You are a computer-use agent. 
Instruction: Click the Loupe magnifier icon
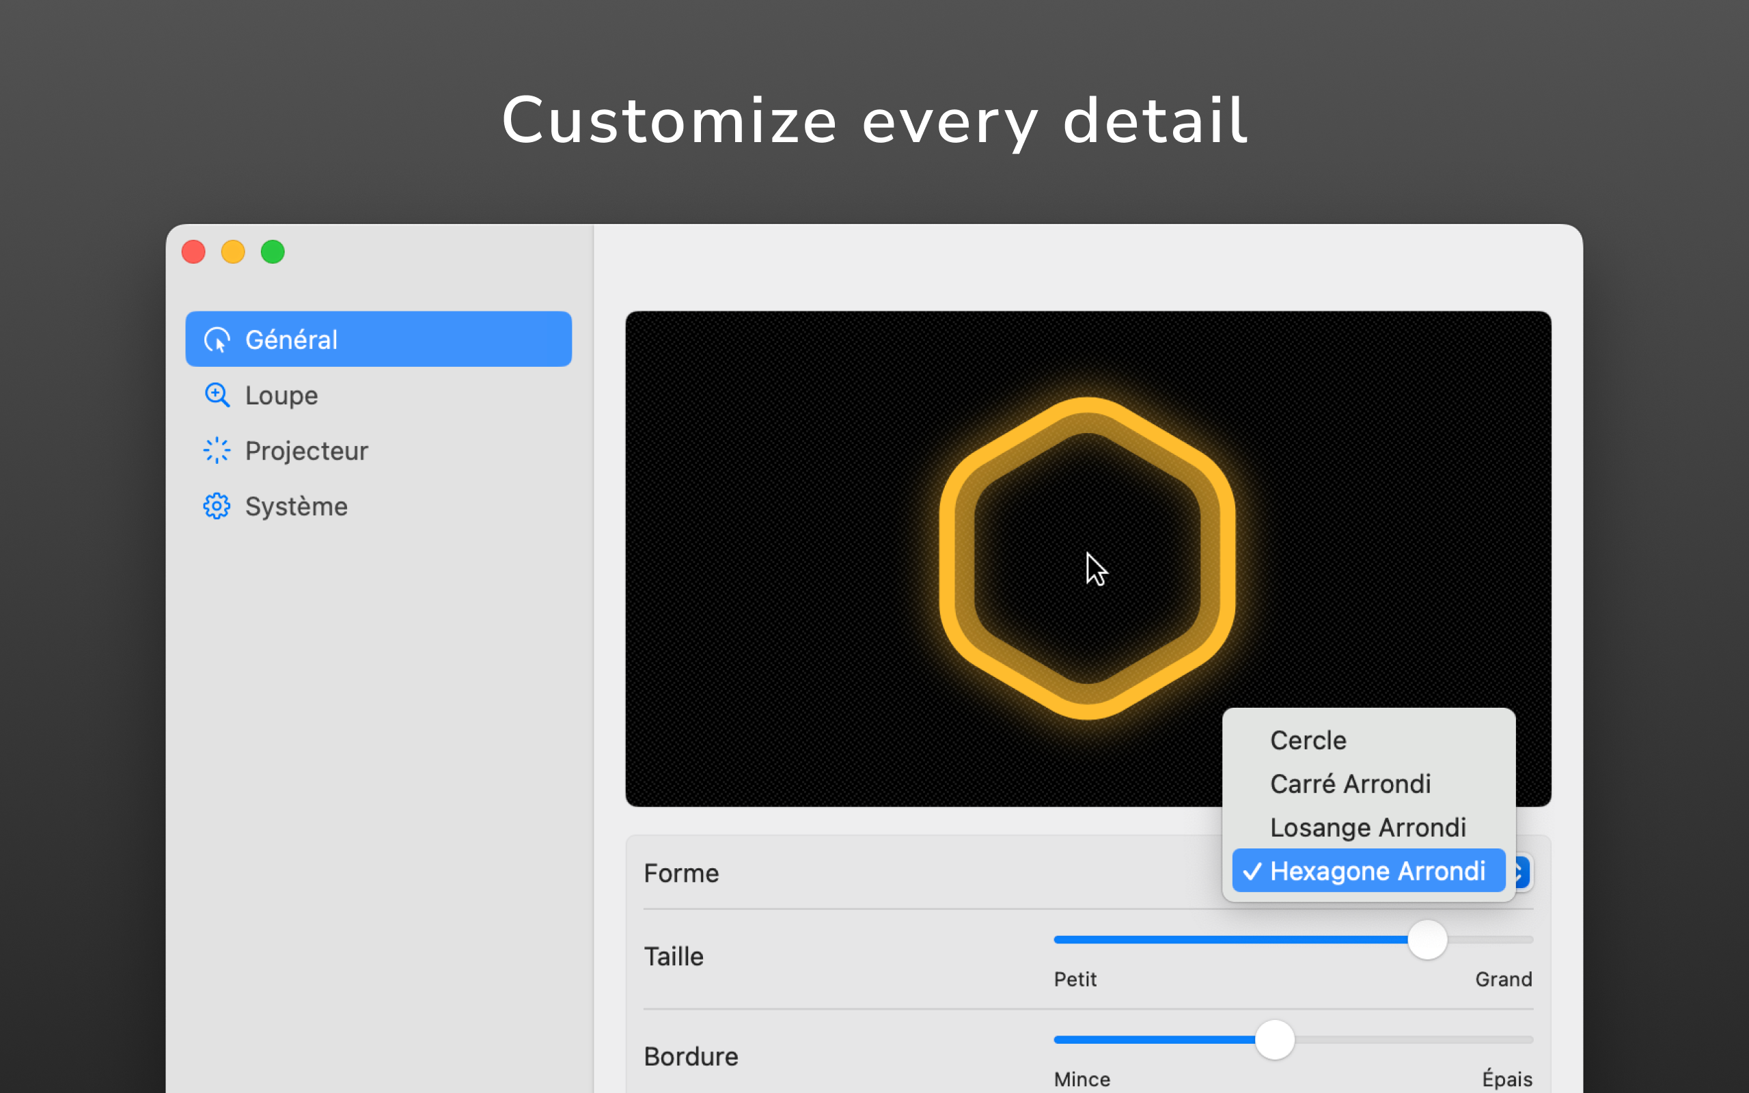(x=217, y=396)
